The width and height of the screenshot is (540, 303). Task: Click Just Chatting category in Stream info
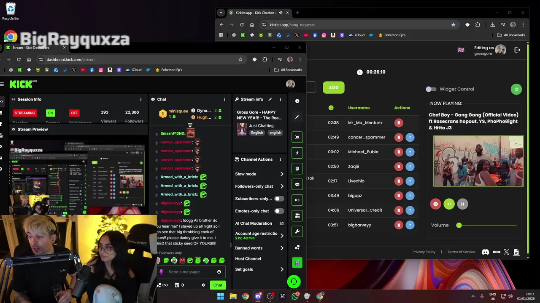(261, 126)
